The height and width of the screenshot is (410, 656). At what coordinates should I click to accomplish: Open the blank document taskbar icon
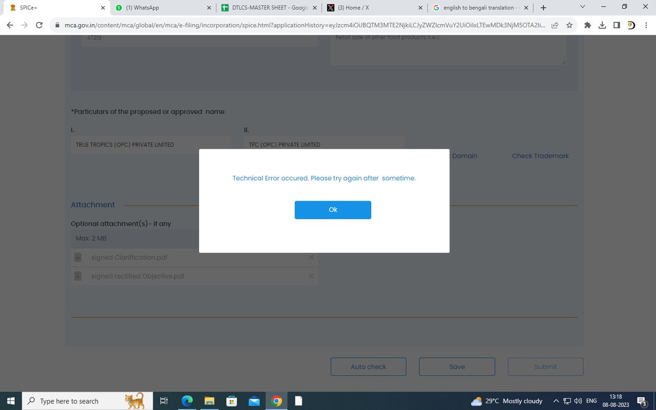(298, 401)
